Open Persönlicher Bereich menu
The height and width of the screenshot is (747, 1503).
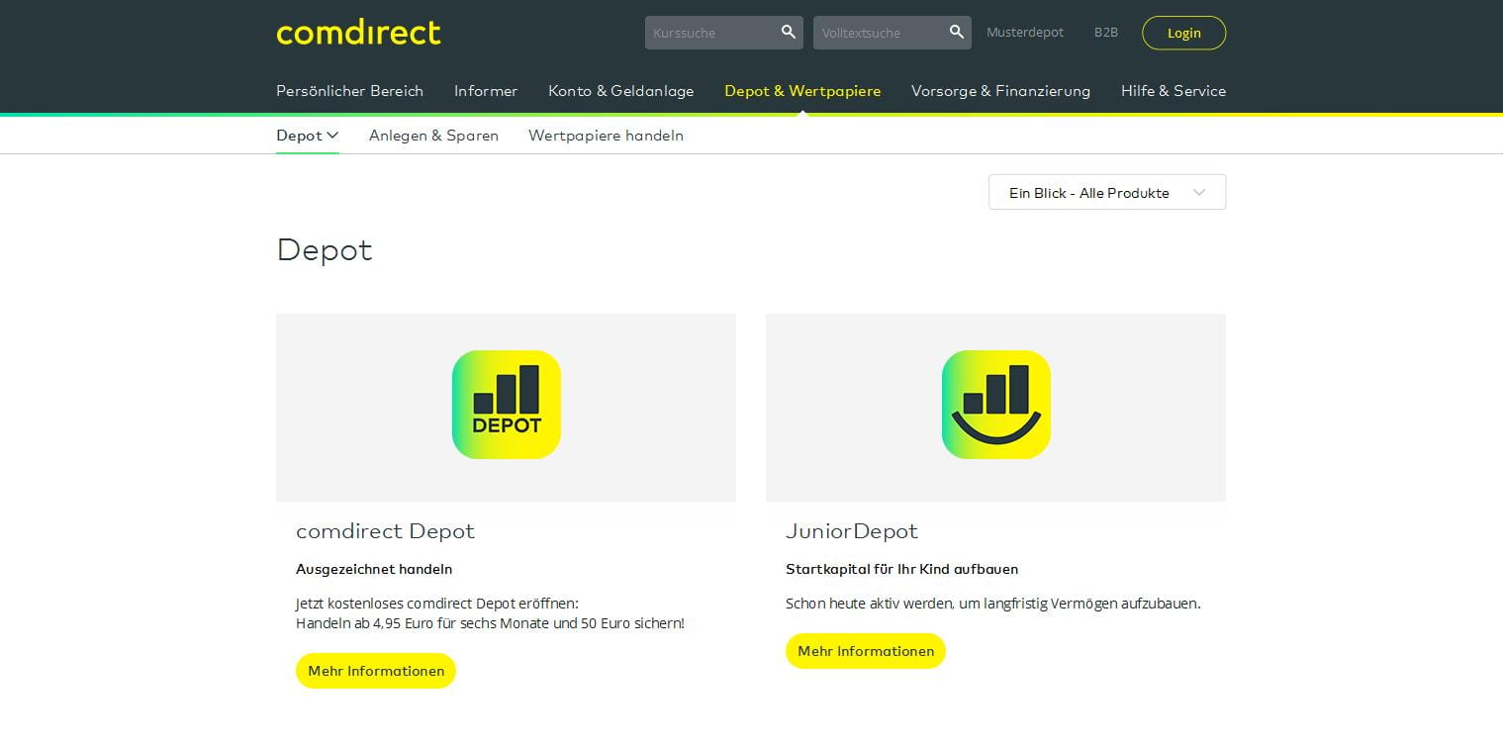[349, 91]
